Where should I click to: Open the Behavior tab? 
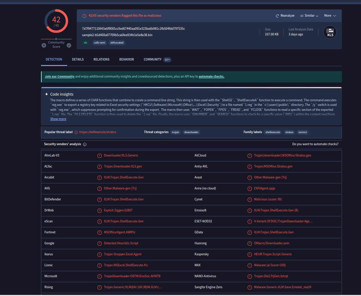[x=126, y=59]
